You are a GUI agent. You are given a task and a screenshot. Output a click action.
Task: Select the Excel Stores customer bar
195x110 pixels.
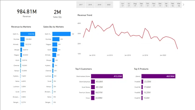(x=93, y=87)
